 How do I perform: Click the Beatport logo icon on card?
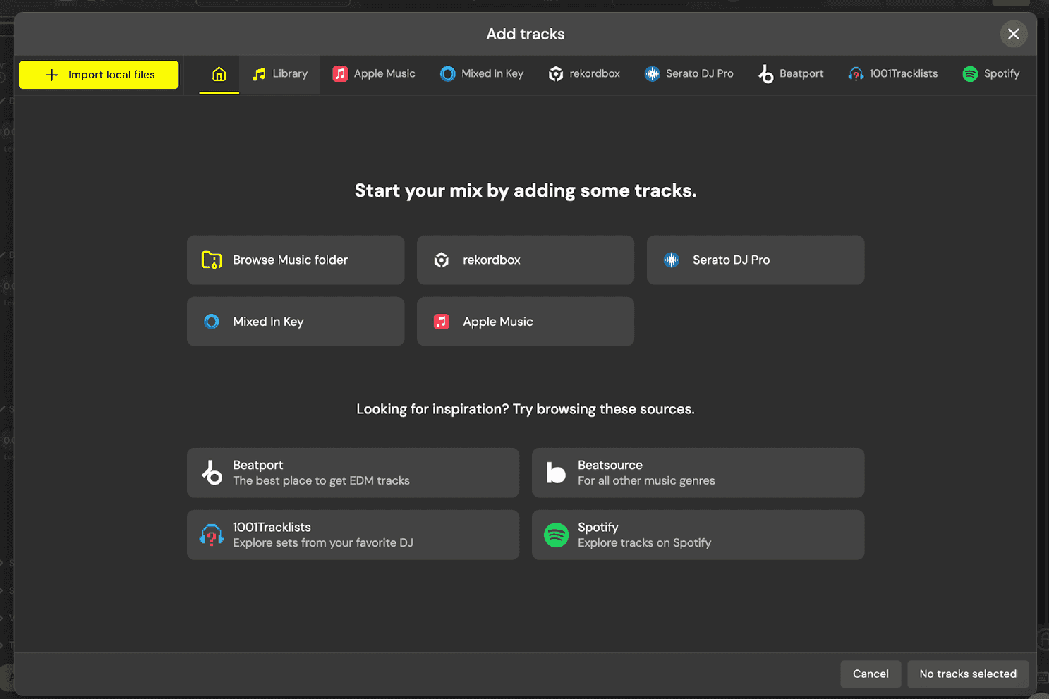coord(212,473)
